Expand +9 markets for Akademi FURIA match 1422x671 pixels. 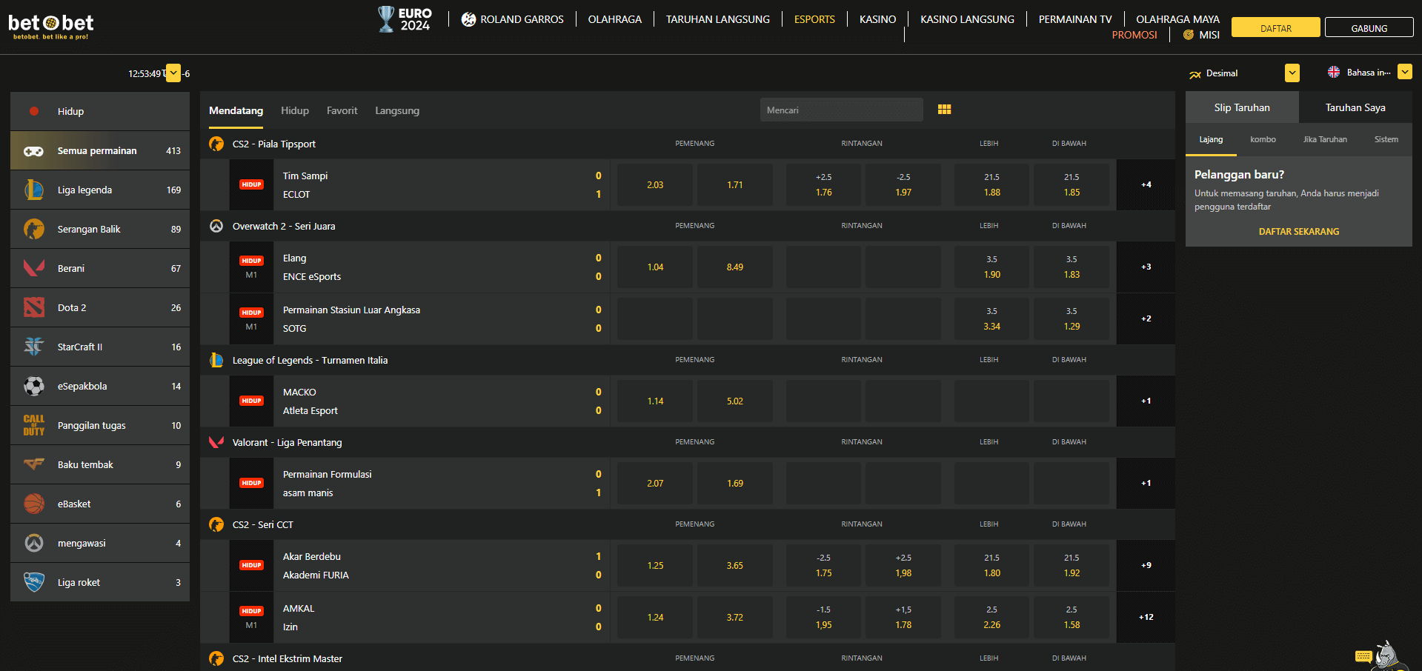[x=1146, y=565]
